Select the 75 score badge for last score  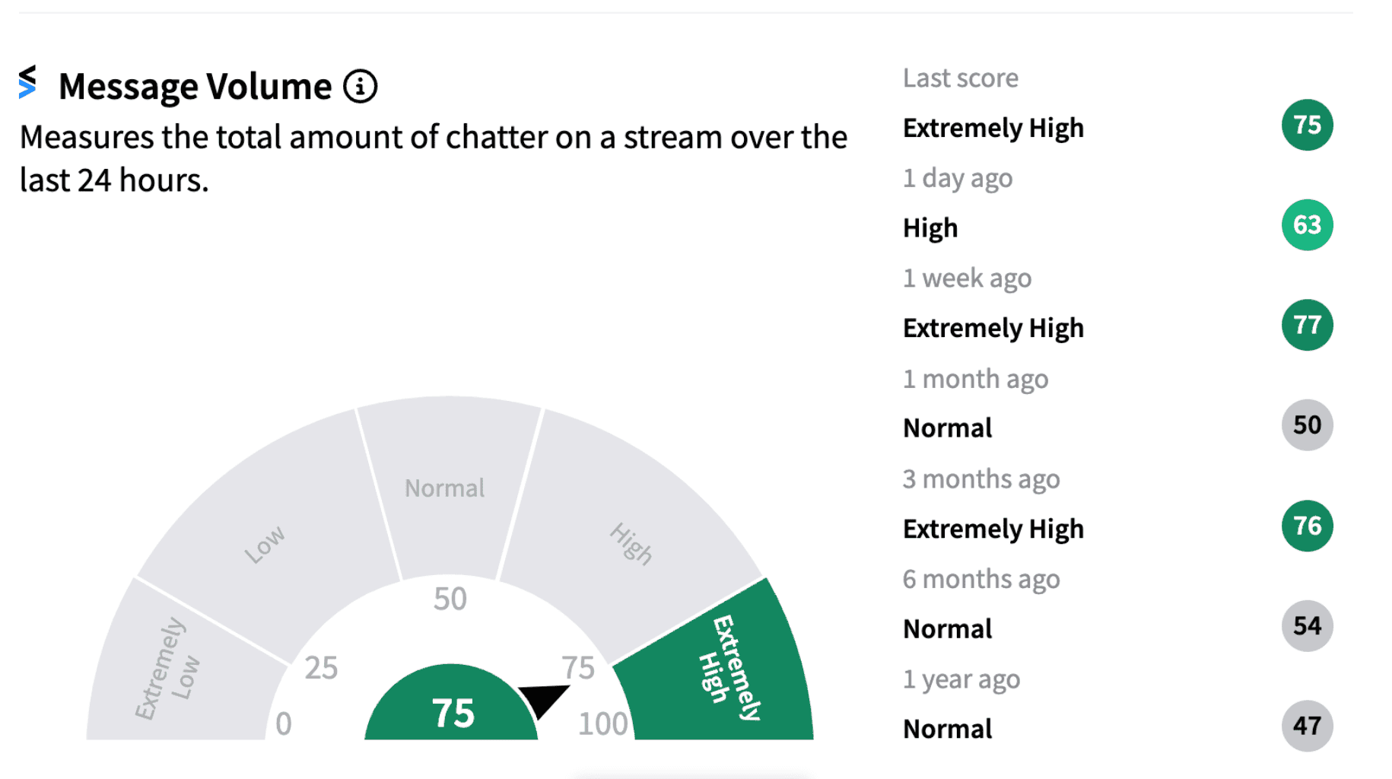coord(1307,125)
